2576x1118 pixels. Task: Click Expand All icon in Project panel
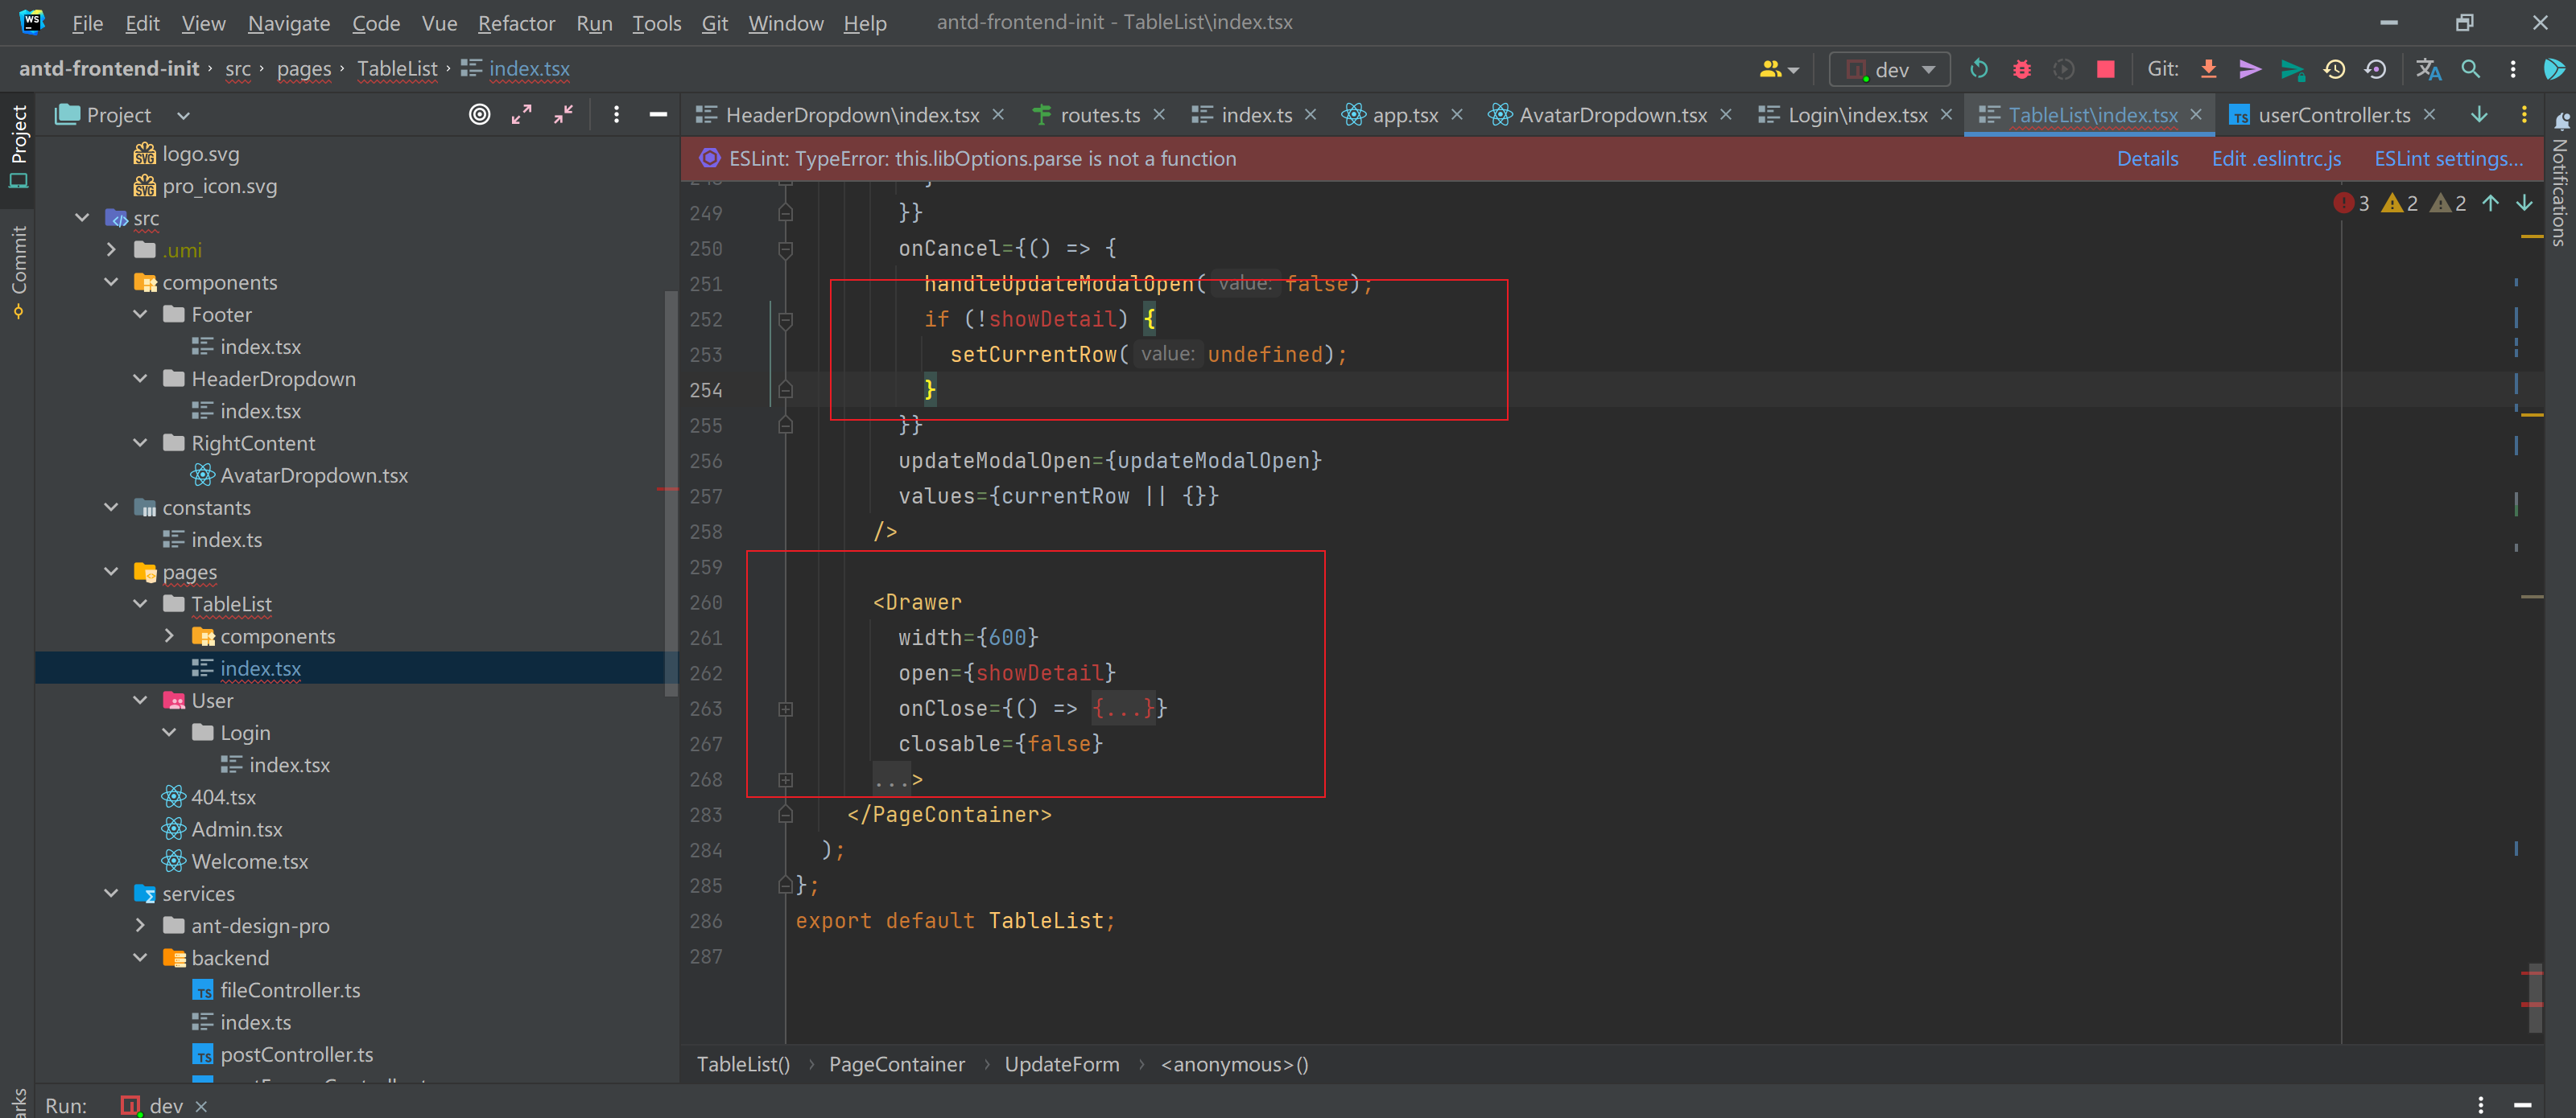coord(521,115)
